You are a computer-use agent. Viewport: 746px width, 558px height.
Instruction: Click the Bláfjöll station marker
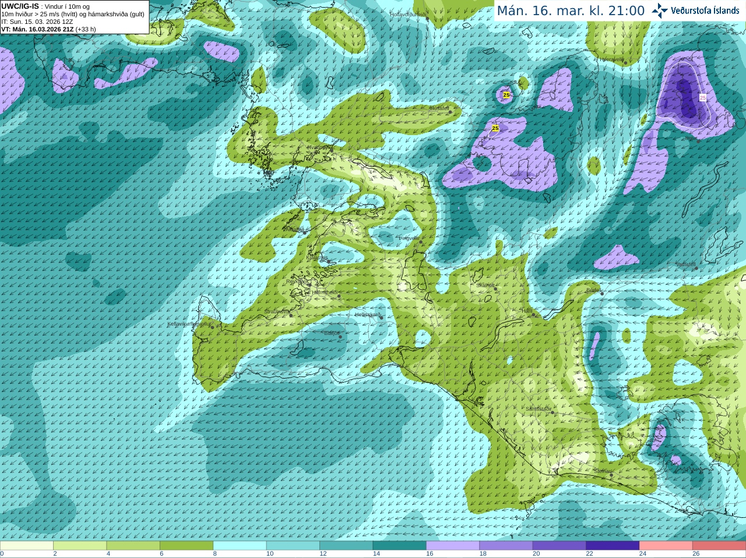click(340, 337)
